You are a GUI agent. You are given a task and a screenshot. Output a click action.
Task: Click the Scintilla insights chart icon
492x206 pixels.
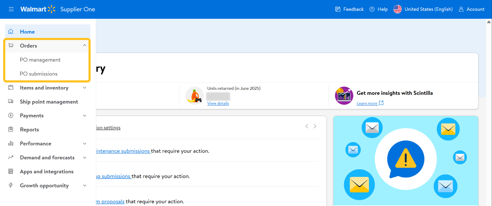[x=344, y=95]
